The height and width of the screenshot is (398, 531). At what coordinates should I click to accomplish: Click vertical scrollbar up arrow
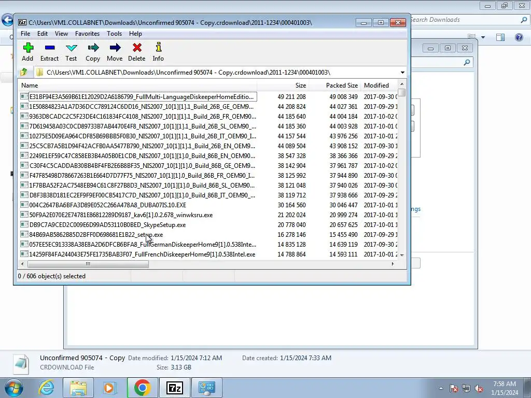[x=402, y=84]
